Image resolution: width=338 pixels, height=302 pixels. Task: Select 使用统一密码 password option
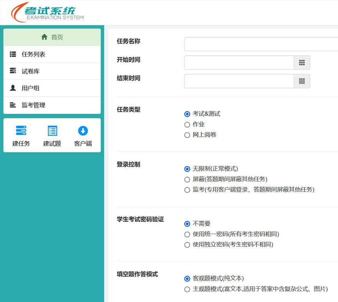[187, 234]
